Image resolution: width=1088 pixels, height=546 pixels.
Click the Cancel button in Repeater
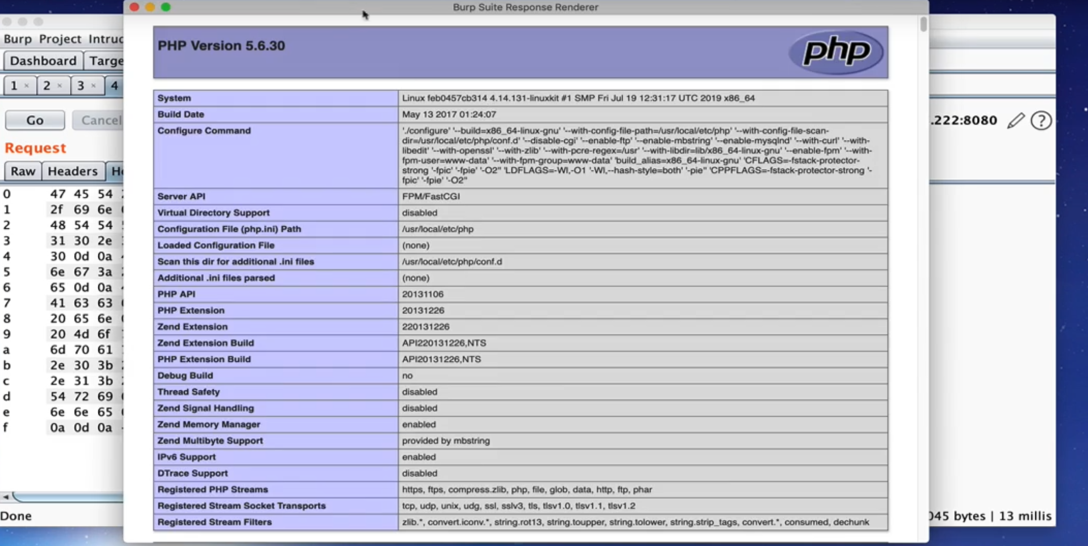[x=98, y=120]
